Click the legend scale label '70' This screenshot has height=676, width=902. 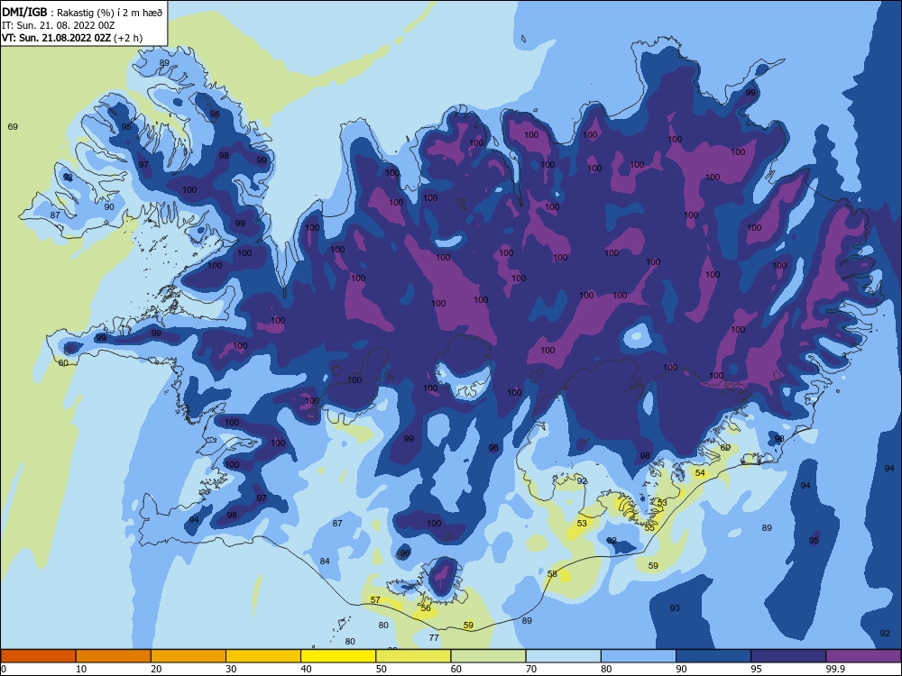pyautogui.click(x=531, y=669)
